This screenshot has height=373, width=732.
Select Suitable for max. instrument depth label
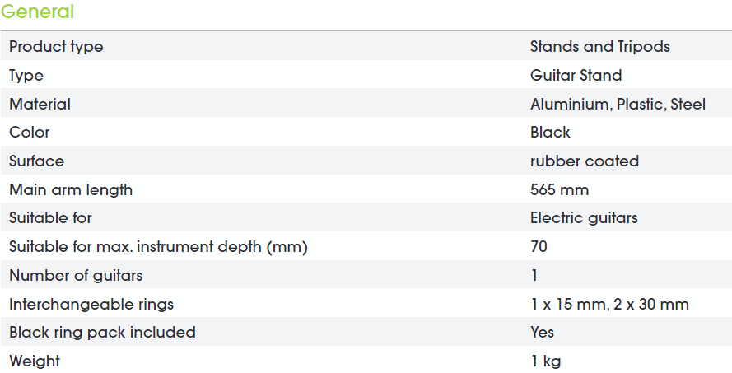pyautogui.click(x=158, y=246)
